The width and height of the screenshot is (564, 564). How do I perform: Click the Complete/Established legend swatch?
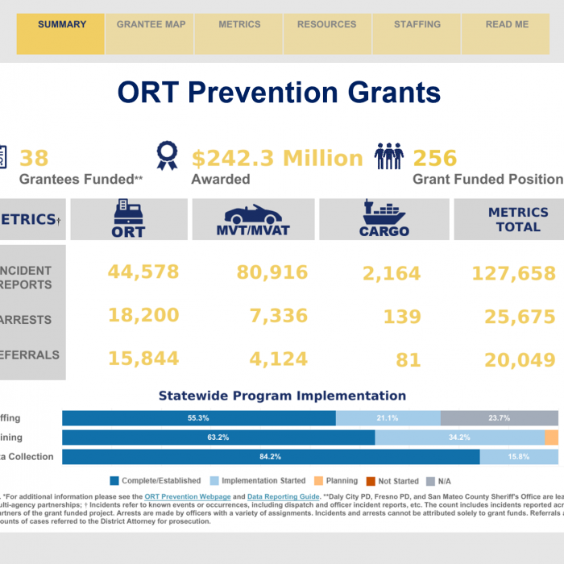pyautogui.click(x=114, y=481)
